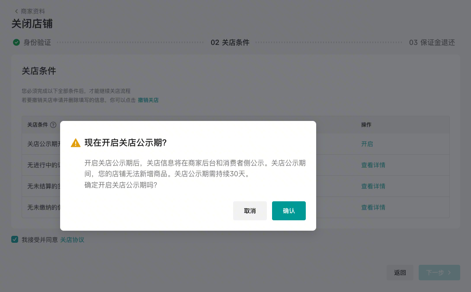Click the 撤销关店 link
This screenshot has width=471, height=292.
[148, 100]
